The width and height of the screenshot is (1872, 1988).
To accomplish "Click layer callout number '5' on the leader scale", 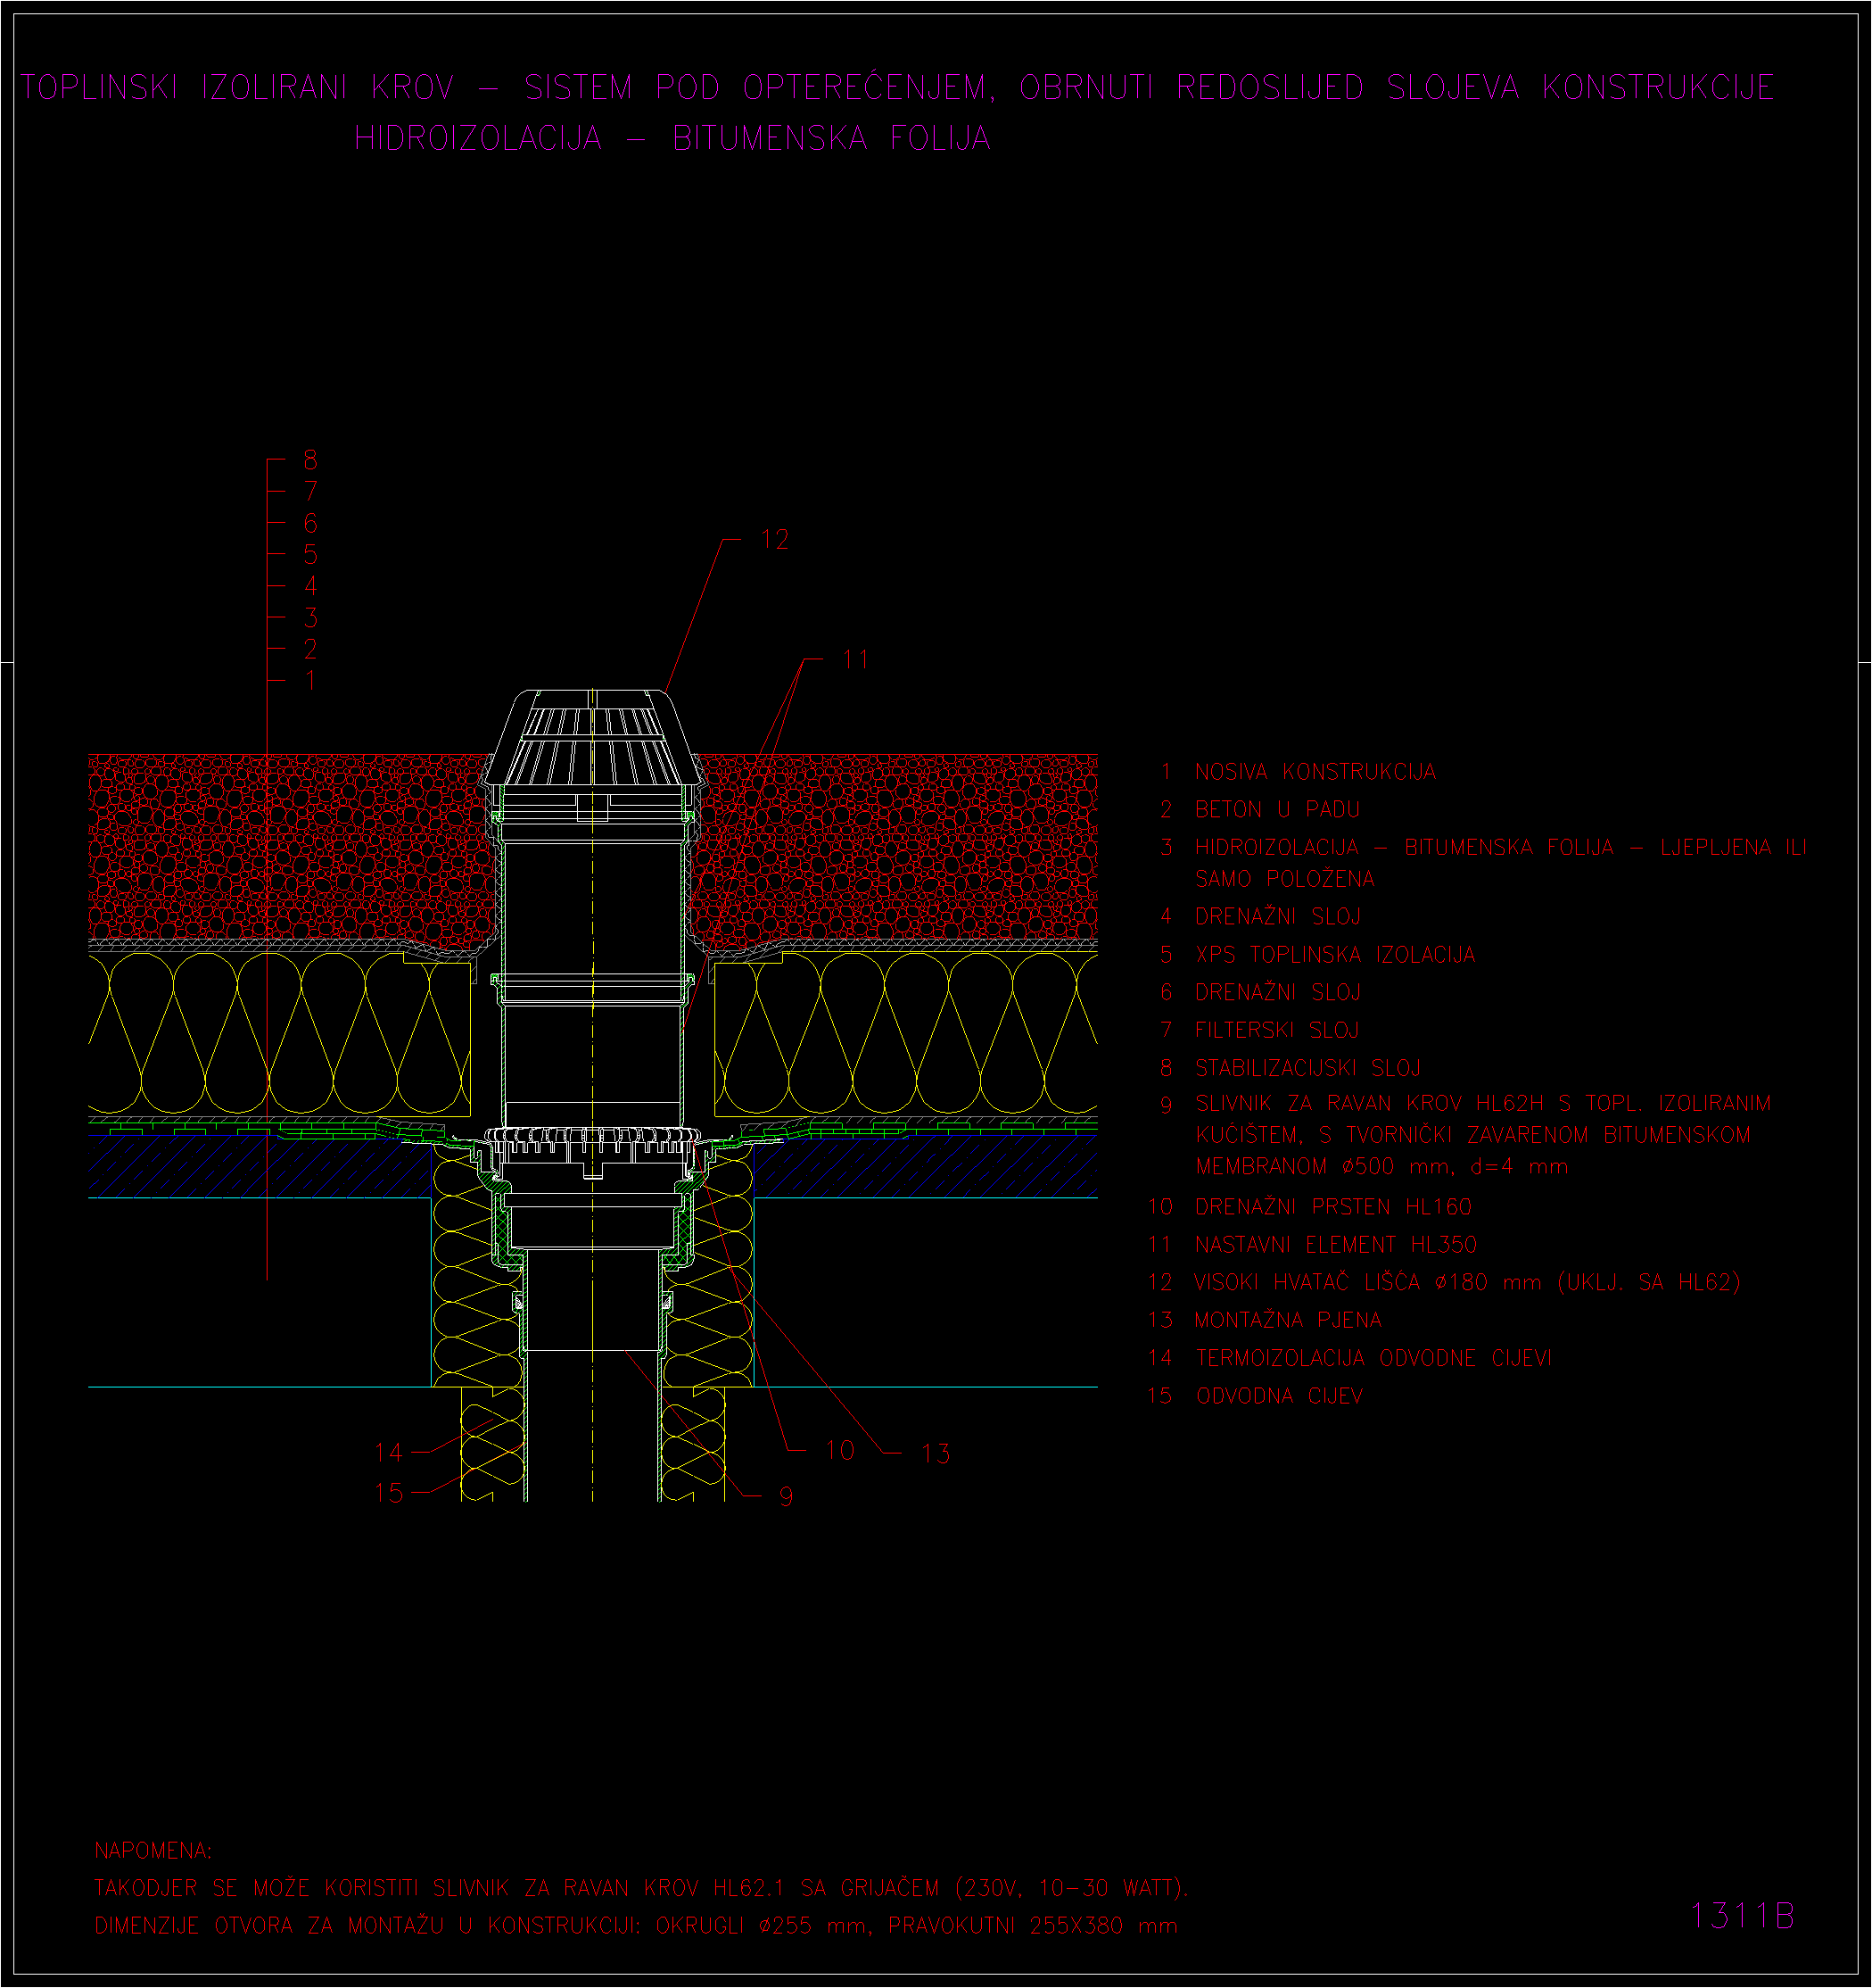I will (311, 554).
